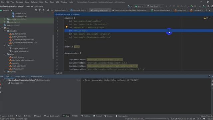The image size is (213, 120).
Task: Select result_activity.xml layout file
Action: pyautogui.click(x=19, y=66)
